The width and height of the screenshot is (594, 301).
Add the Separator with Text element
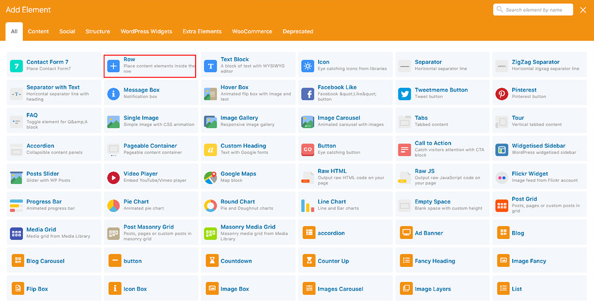click(x=54, y=93)
